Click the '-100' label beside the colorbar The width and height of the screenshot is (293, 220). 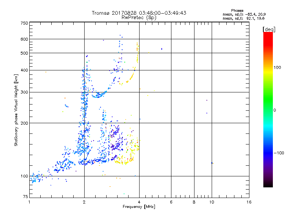tap(279, 153)
